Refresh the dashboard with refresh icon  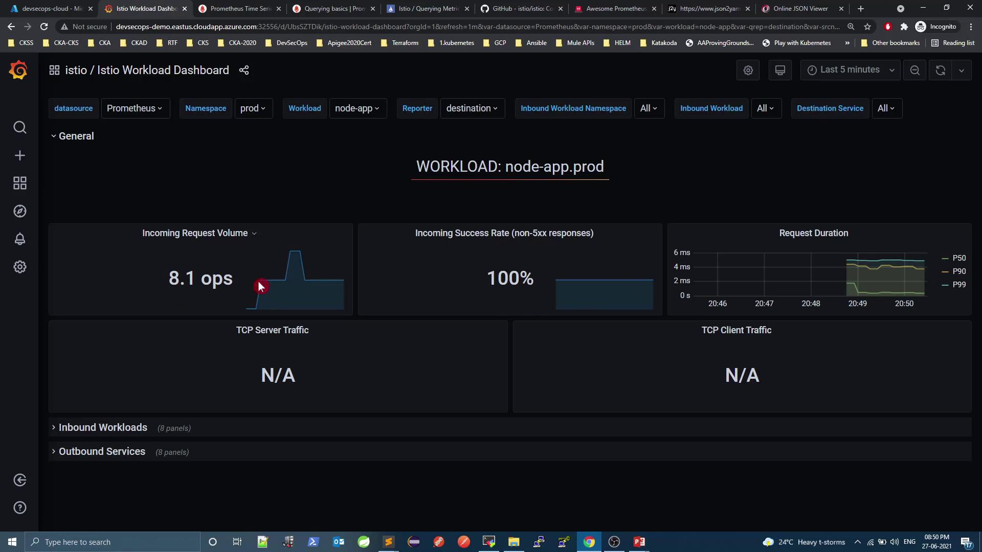pos(940,71)
